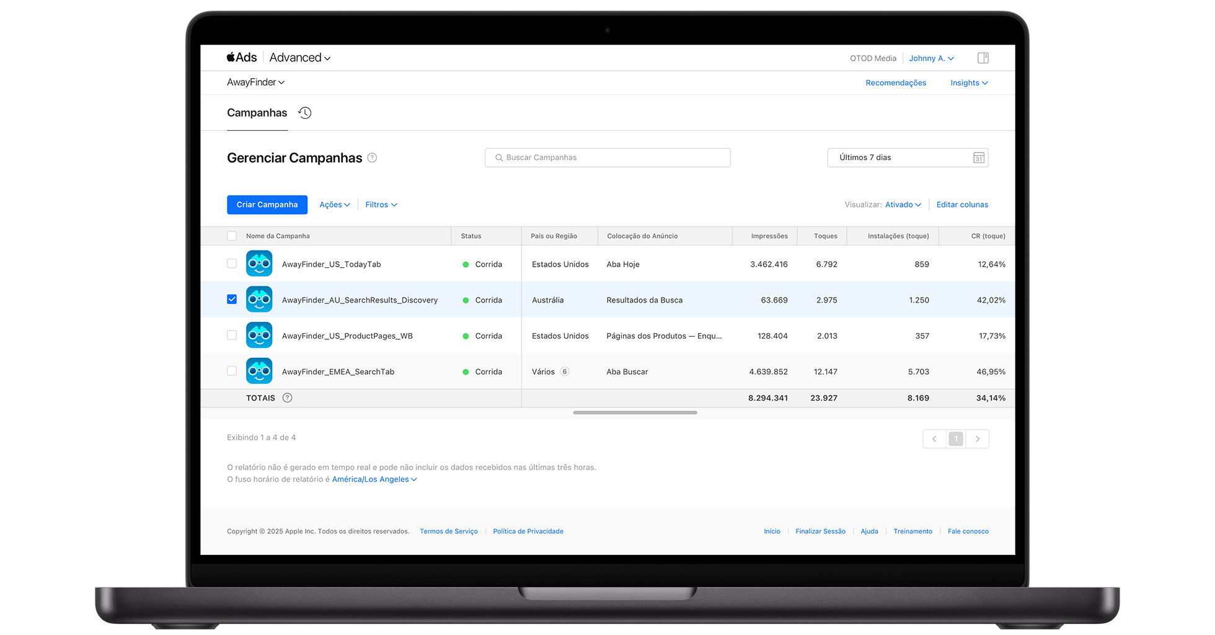Screen dimensions: 1215x635
Task: Click the 8.294.341 total impressions value
Action: [767, 398]
